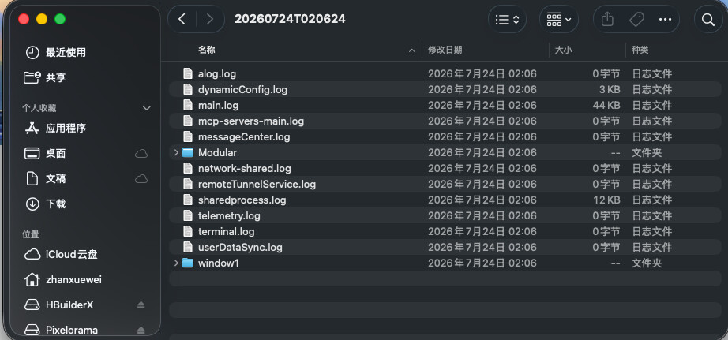This screenshot has height=340, width=728.
Task: Expand the window1 folder
Action: coord(176,263)
